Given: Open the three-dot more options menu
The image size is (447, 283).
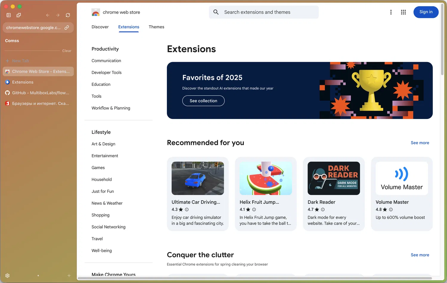Looking at the screenshot, I should click(391, 12).
